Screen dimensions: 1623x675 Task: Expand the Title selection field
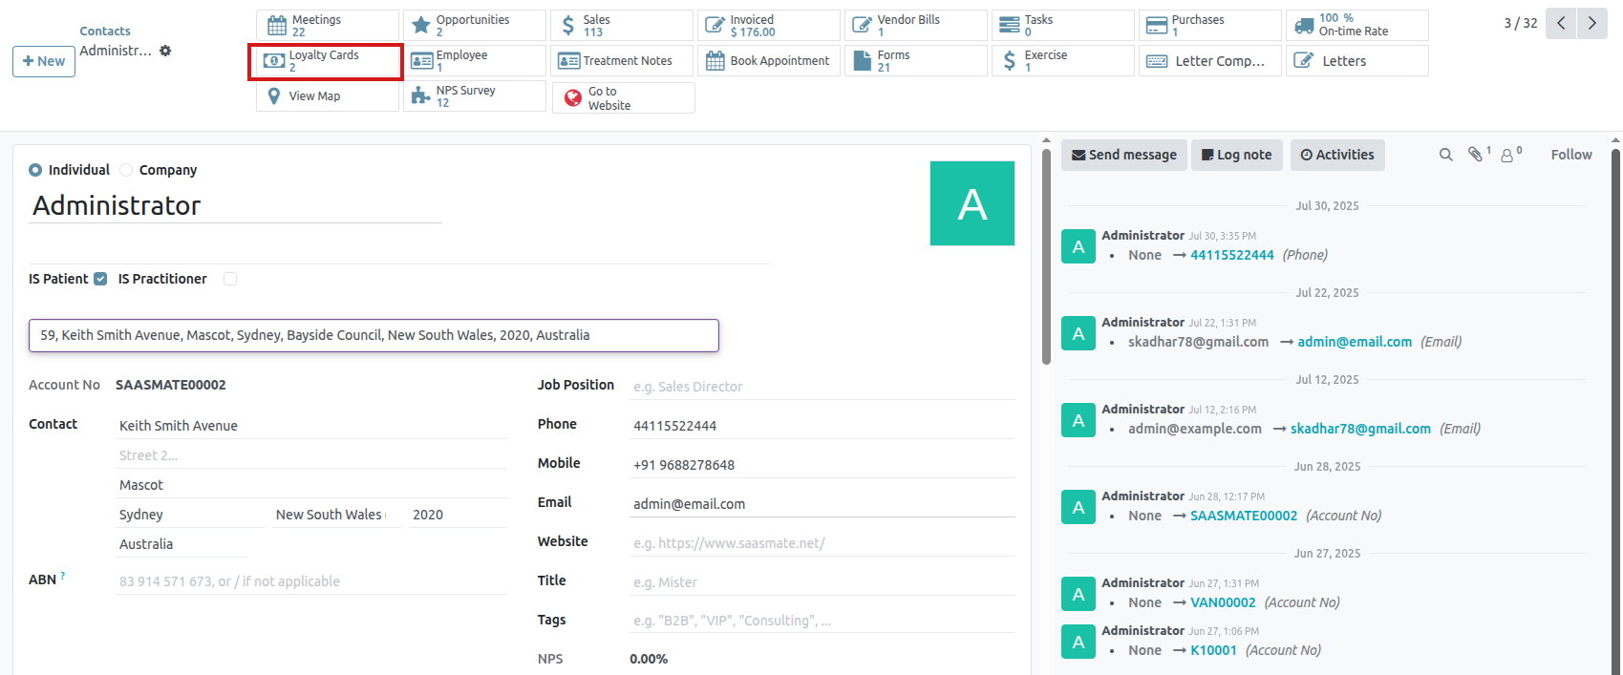[x=821, y=582]
